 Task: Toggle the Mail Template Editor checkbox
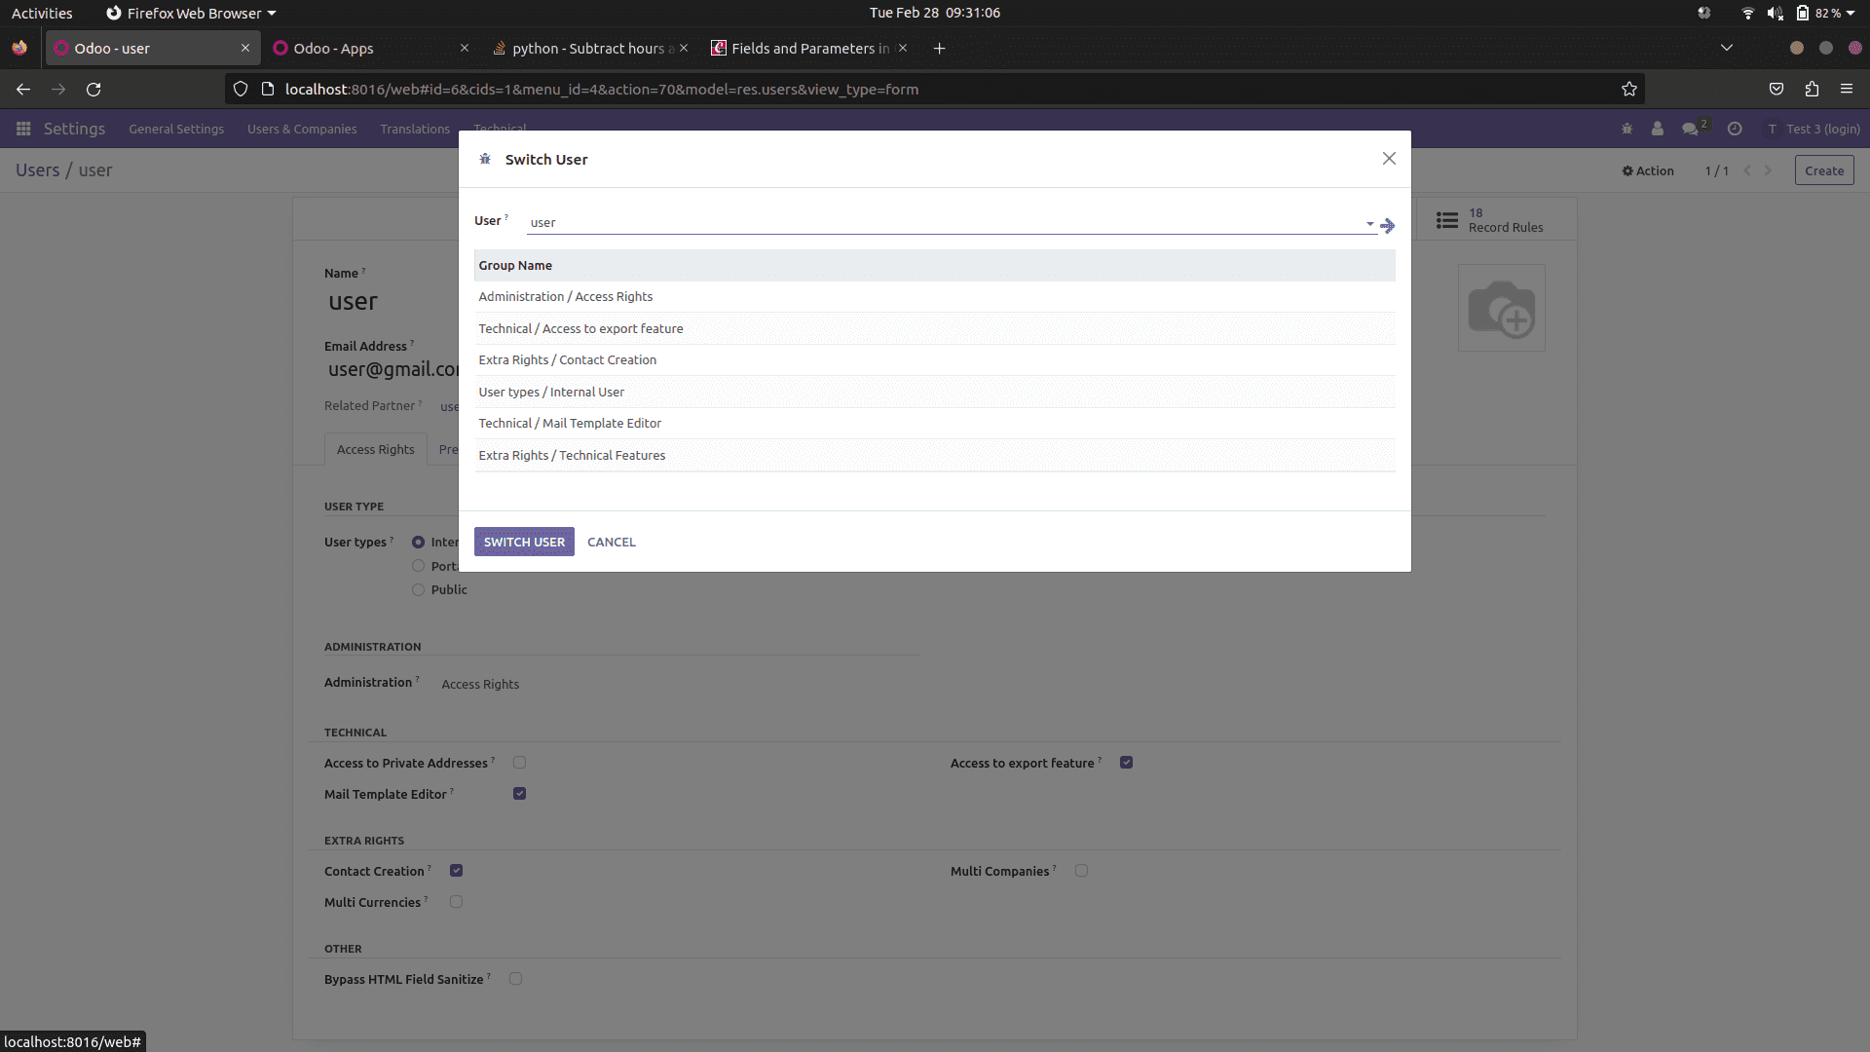[520, 794]
